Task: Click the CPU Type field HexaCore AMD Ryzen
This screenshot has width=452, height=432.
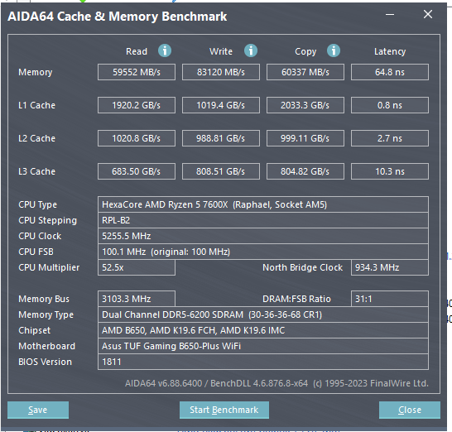Action: pos(263,204)
